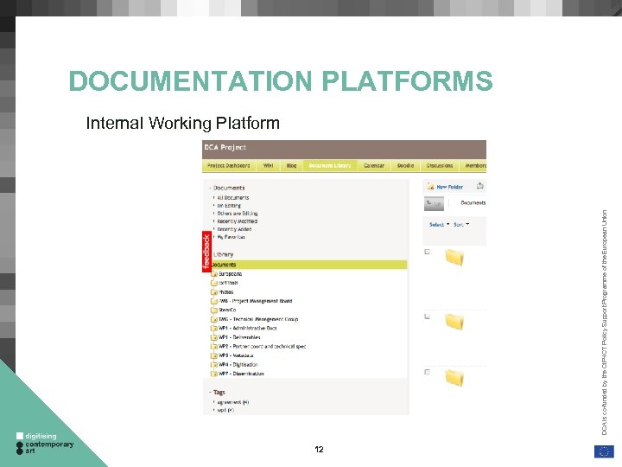This screenshot has width=622, height=467.
Task: Click the My Favorites link
Action: (x=231, y=237)
